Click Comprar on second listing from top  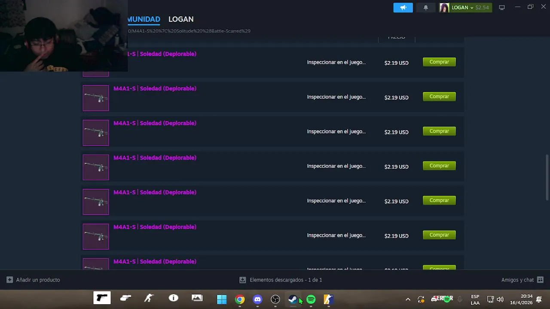[439, 97]
